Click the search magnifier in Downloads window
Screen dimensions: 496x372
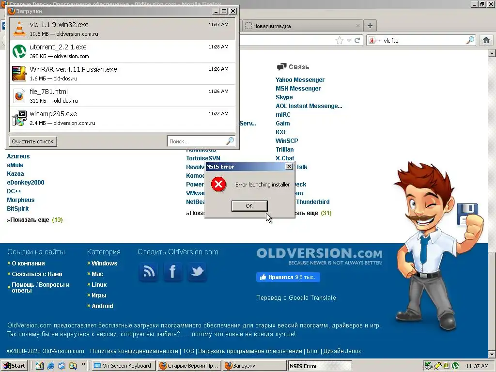tap(230, 141)
